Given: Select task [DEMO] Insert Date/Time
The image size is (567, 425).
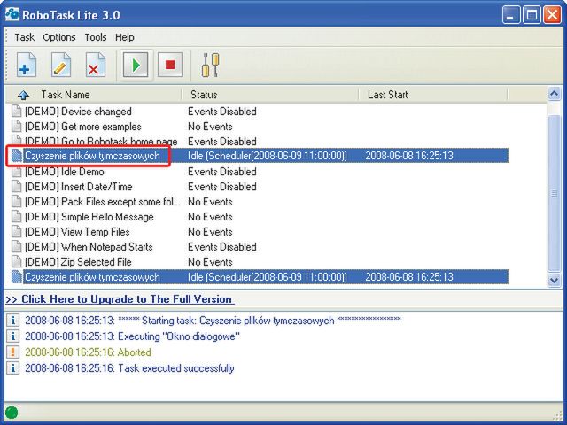Looking at the screenshot, I should click(79, 187).
